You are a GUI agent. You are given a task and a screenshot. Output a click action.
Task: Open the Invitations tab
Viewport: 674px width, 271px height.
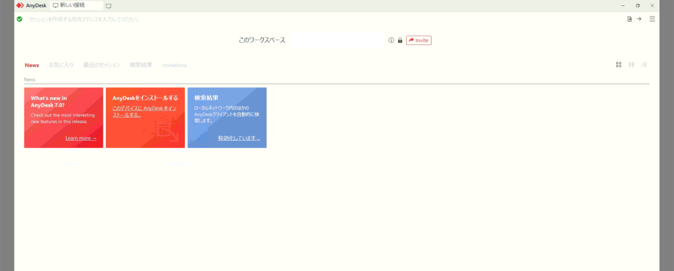pyautogui.click(x=174, y=65)
